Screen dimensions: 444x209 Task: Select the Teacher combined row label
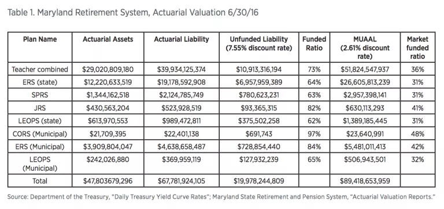point(40,69)
